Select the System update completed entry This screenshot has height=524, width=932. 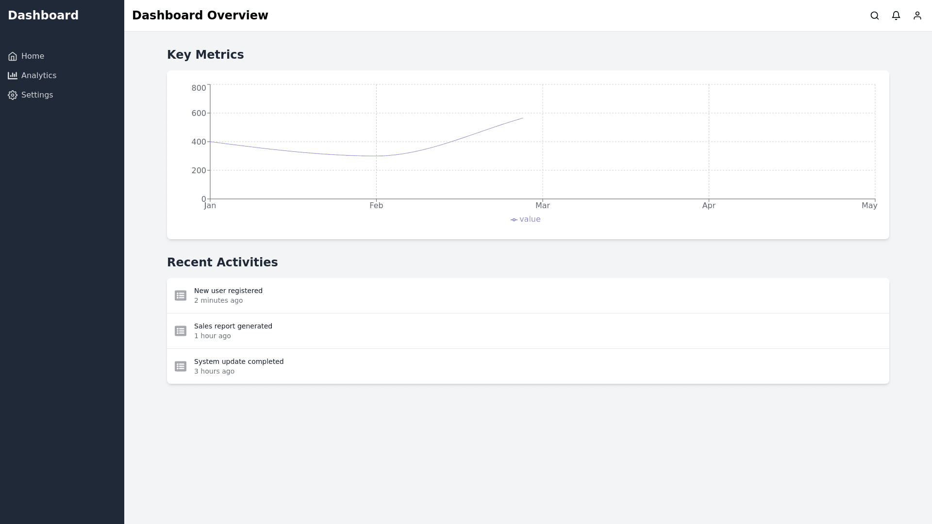(x=239, y=361)
